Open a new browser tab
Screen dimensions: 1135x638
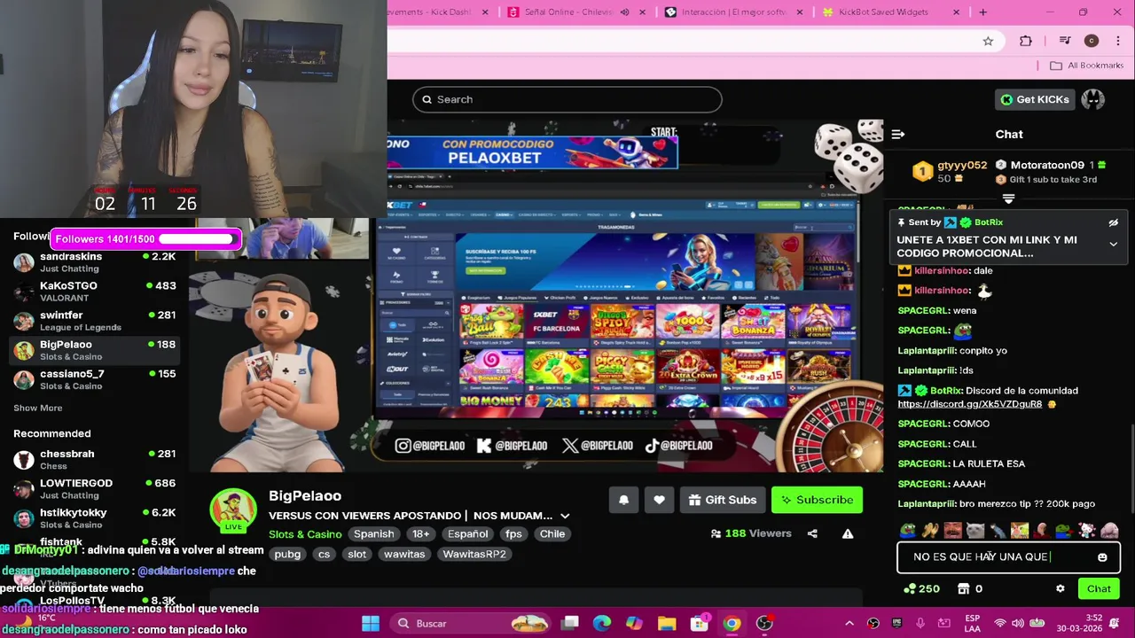(982, 12)
